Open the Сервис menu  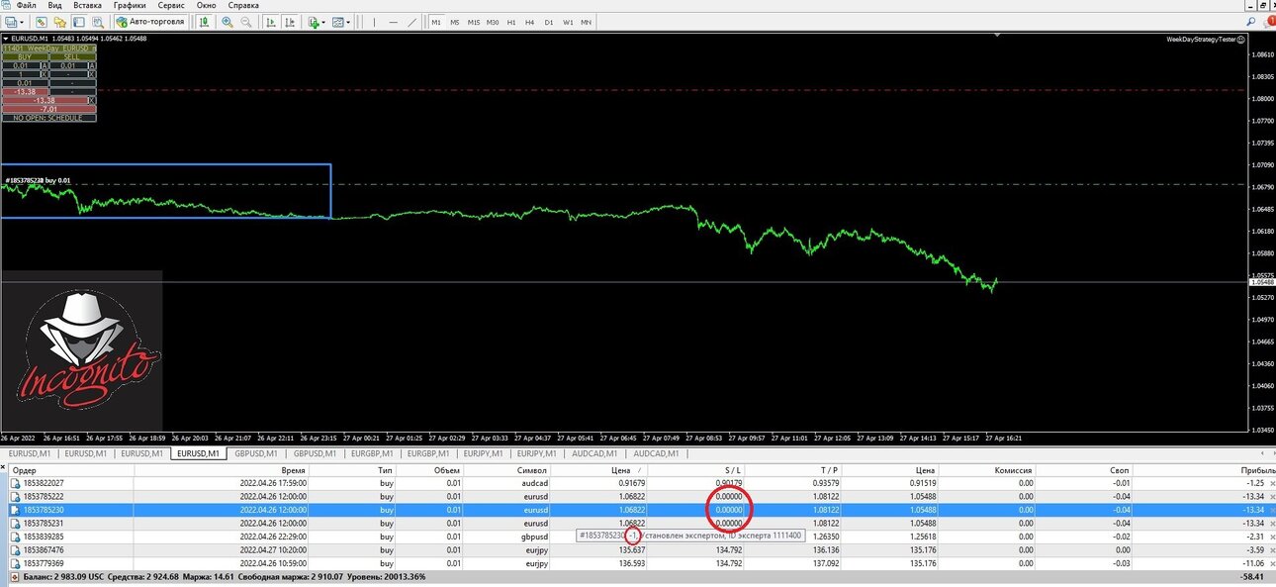tap(171, 5)
